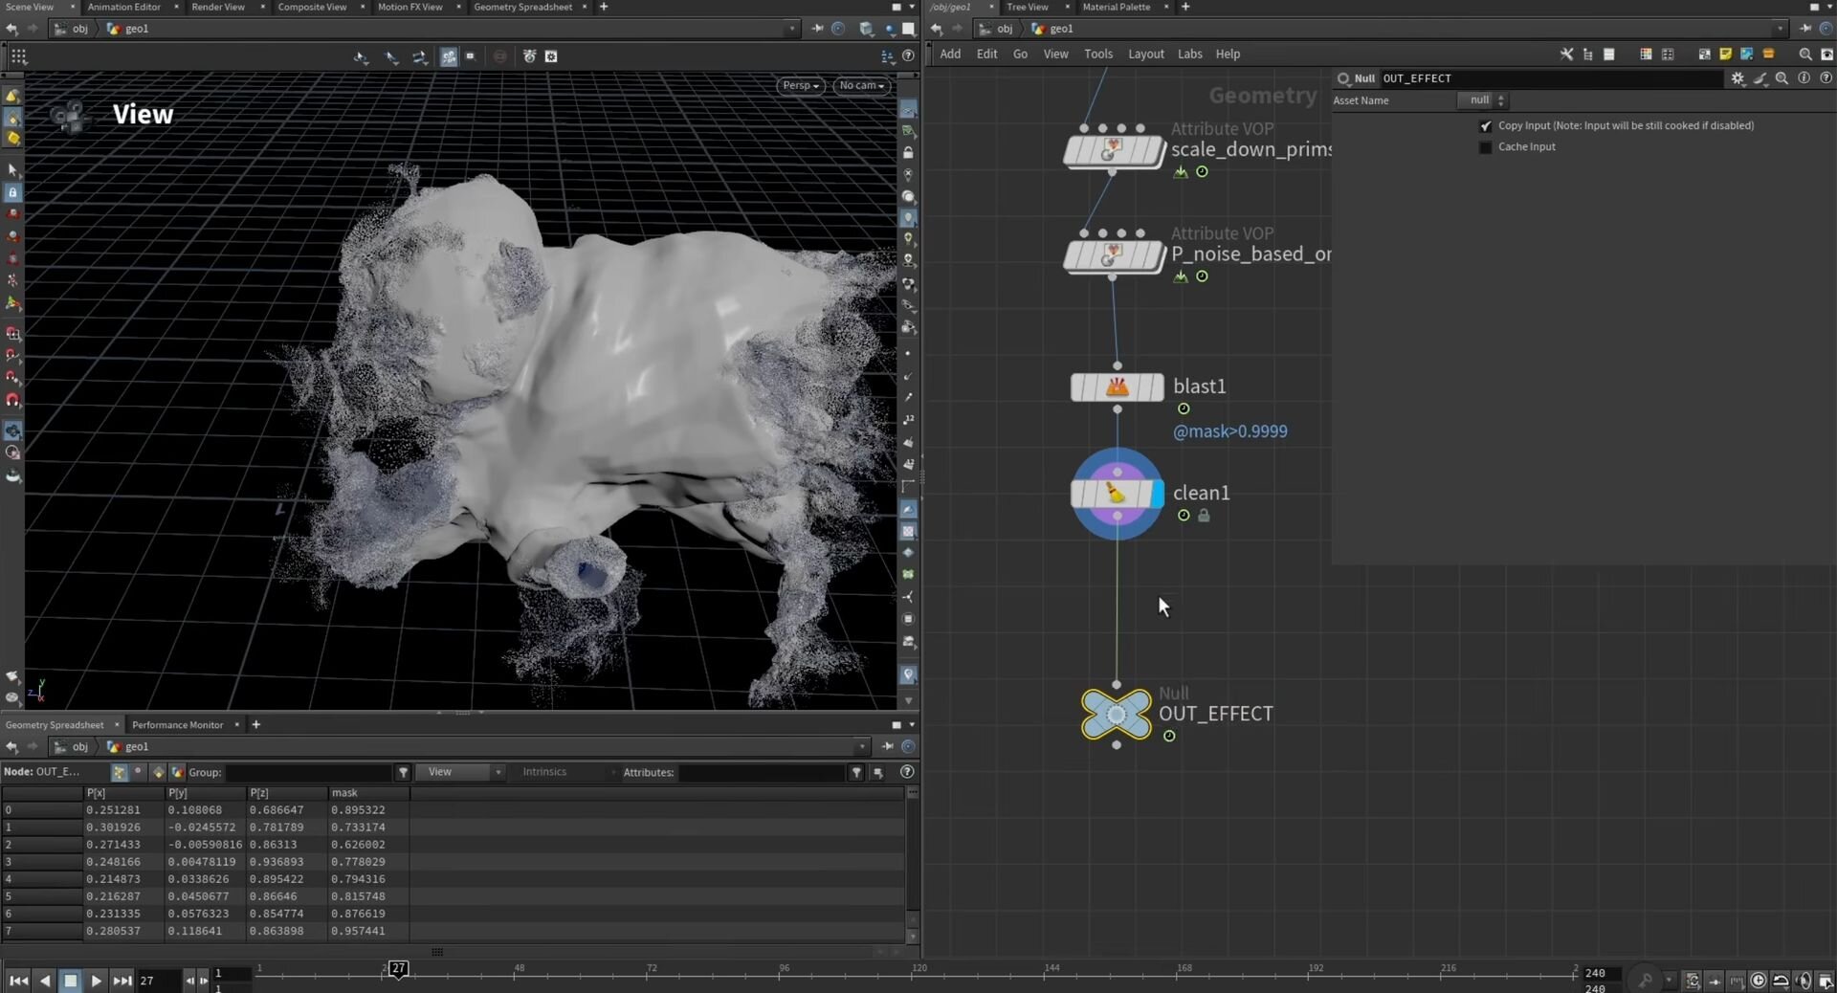This screenshot has width=1837, height=993.
Task: Select the OUT_EFFECT null node
Action: (x=1116, y=715)
